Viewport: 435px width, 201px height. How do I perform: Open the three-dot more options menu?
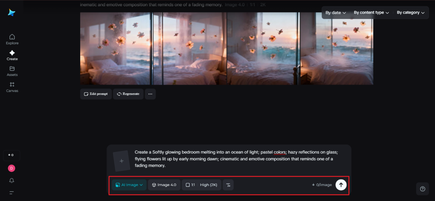click(x=150, y=94)
